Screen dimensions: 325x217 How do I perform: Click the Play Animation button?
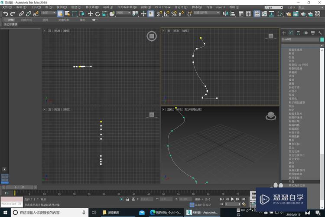point(233,199)
